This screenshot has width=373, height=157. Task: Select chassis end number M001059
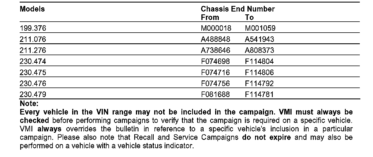pyautogui.click(x=260, y=28)
